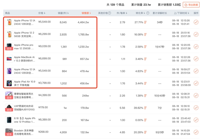Click 返场 tag on Boodain row

[x=9, y=134]
